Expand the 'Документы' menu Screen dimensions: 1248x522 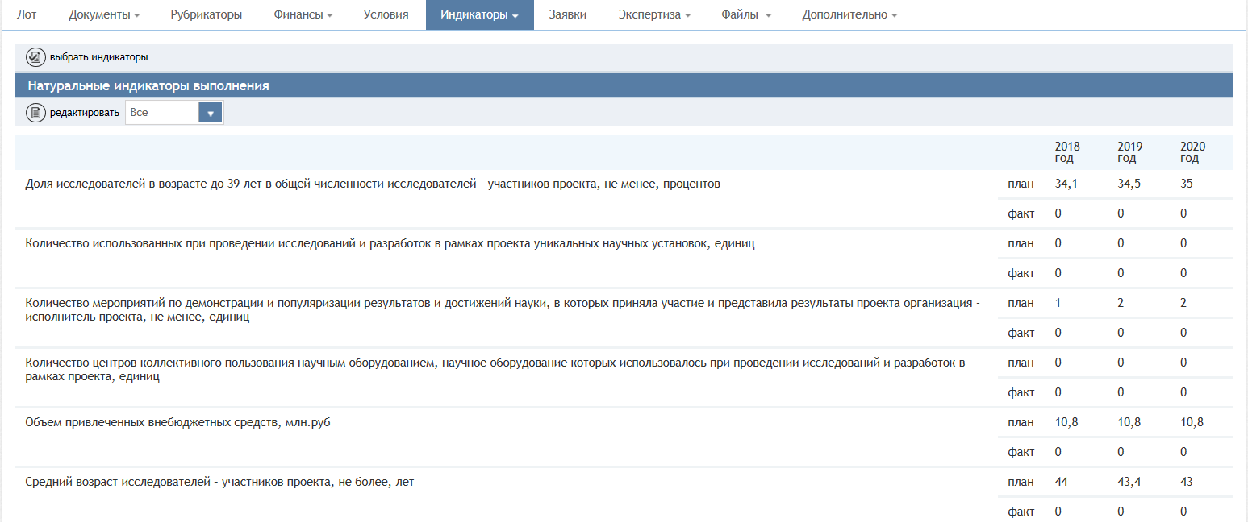click(x=104, y=14)
